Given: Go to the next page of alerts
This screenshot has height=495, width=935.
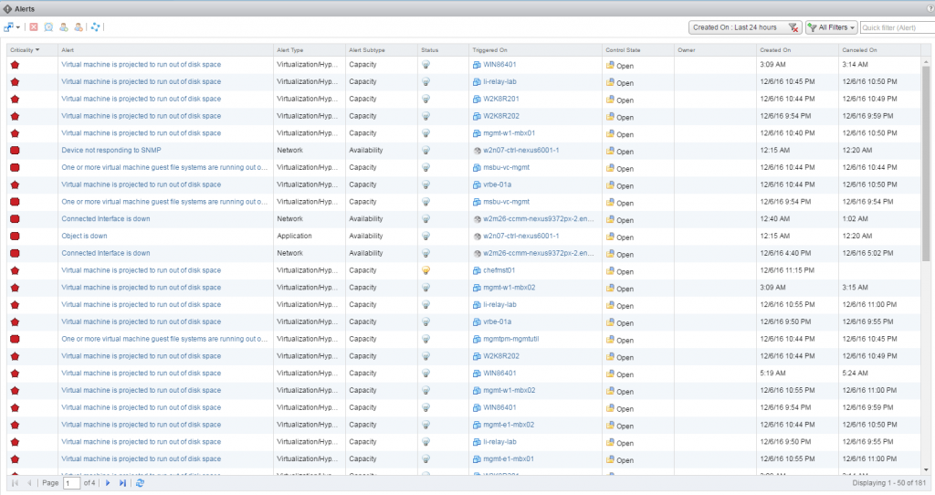Looking at the screenshot, I should click(109, 483).
